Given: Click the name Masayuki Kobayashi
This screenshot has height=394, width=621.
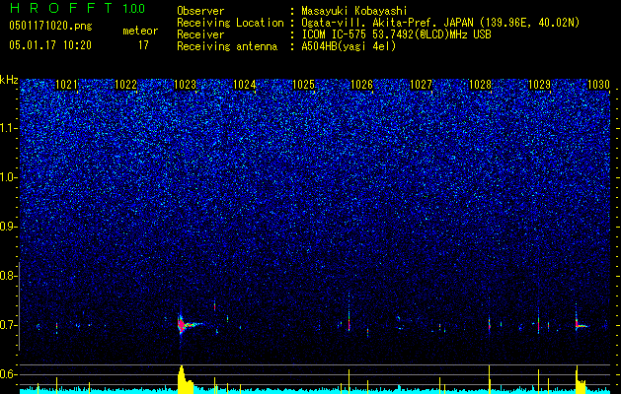Looking at the screenshot, I should 354,11.
